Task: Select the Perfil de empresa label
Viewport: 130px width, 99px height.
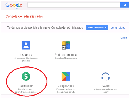Action: click(x=66, y=55)
